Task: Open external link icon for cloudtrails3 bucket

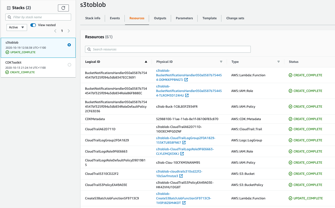Action: point(181,176)
